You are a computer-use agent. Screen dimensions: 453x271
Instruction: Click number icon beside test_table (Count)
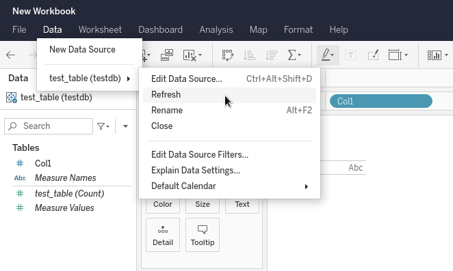point(20,193)
